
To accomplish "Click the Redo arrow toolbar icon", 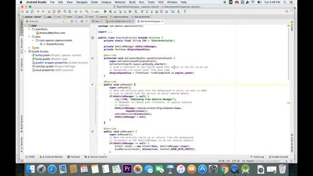I will pos(43,12).
